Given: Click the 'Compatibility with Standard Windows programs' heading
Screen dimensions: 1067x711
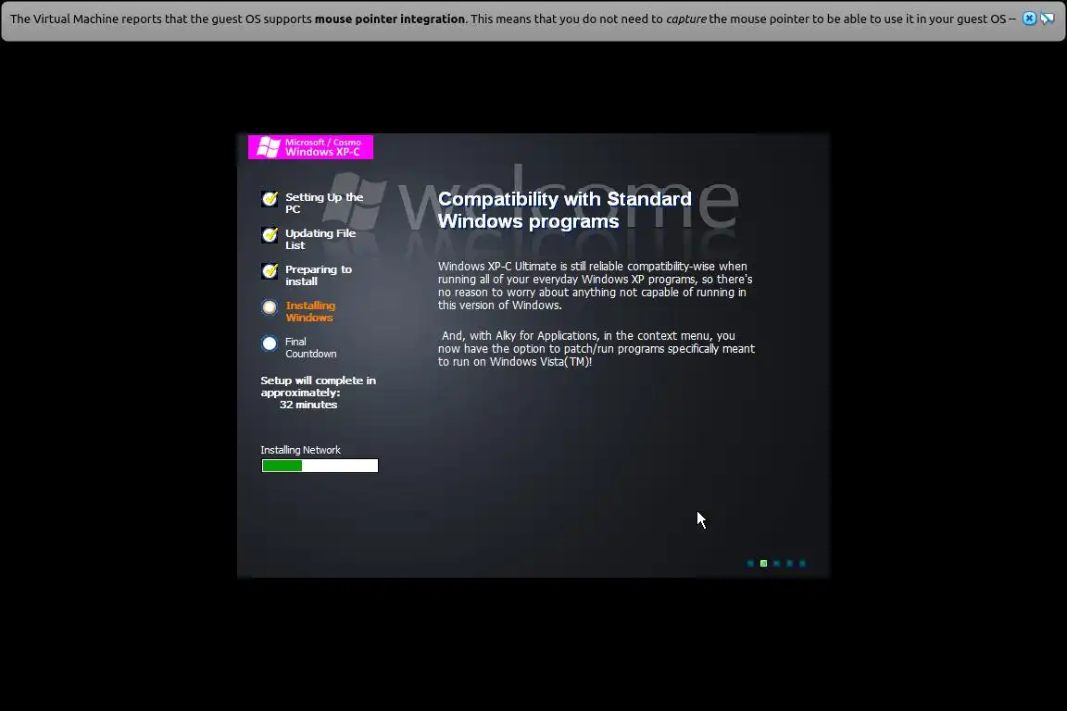Looking at the screenshot, I should click(564, 209).
